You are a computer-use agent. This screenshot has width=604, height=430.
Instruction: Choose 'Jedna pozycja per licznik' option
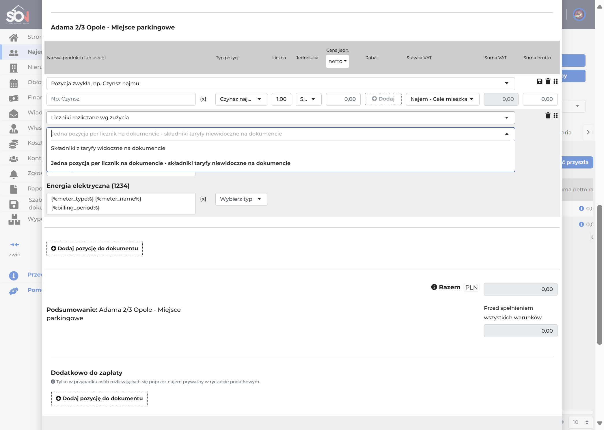click(171, 163)
